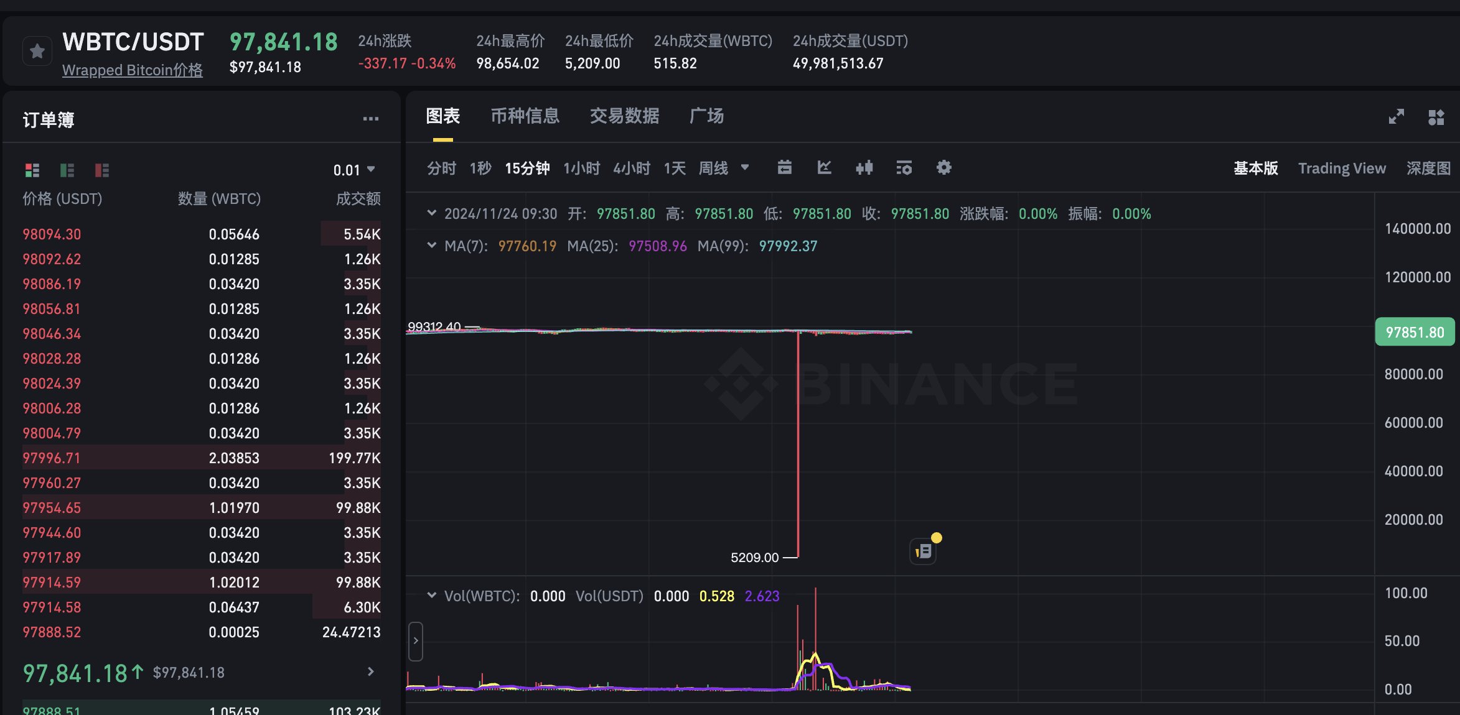Screen dimensions: 1460x715
Task: Switch chart to Trading View mode
Action: (1342, 168)
